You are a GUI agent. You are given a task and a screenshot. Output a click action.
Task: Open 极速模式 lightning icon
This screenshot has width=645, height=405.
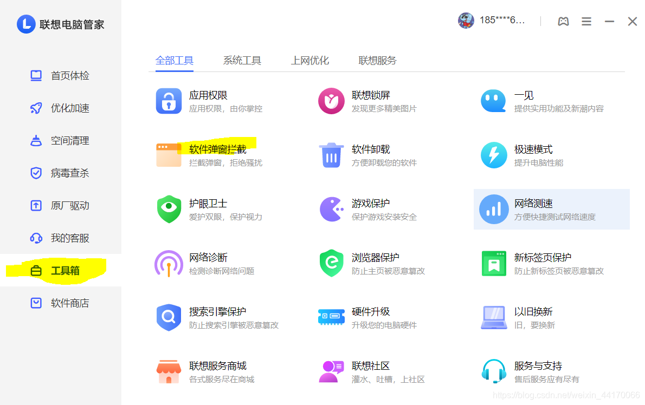[494, 155]
